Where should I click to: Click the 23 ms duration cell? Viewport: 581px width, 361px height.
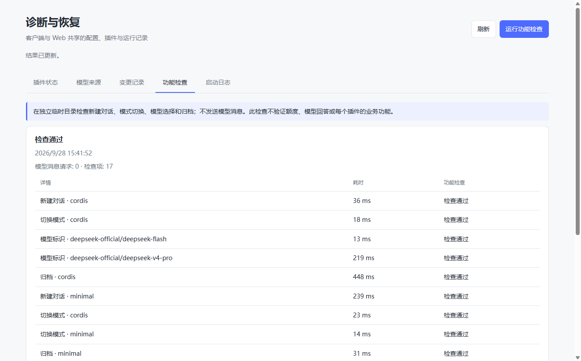(362, 315)
